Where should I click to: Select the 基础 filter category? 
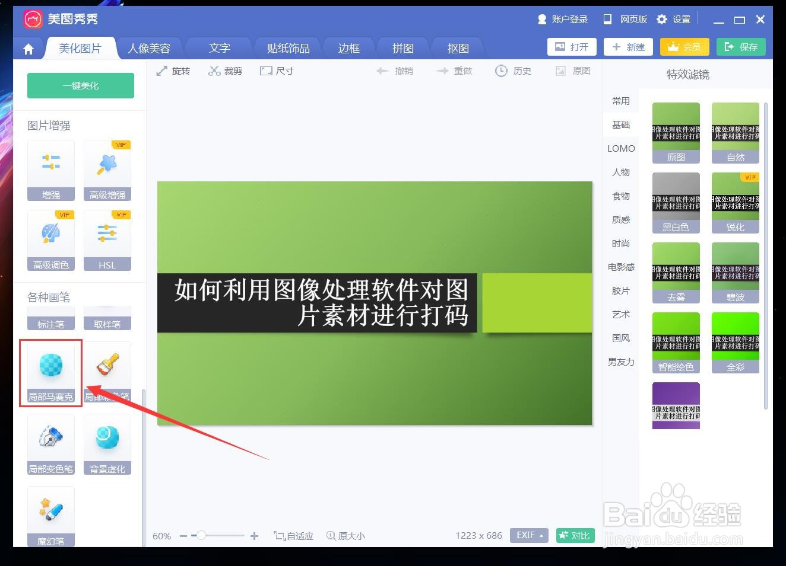click(621, 125)
